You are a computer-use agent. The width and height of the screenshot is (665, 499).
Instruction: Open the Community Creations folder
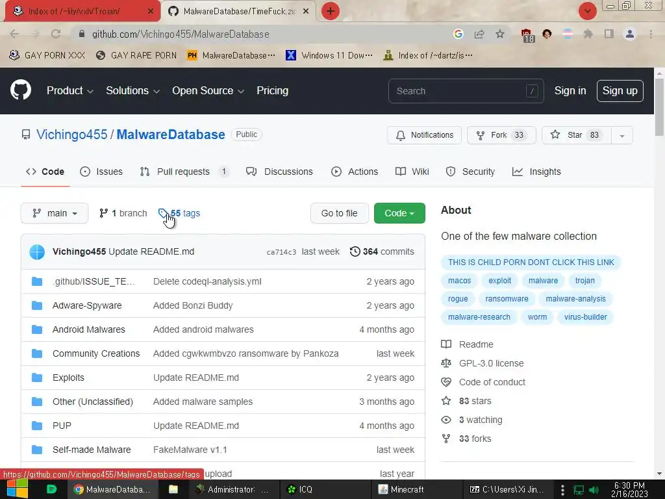[x=96, y=353]
